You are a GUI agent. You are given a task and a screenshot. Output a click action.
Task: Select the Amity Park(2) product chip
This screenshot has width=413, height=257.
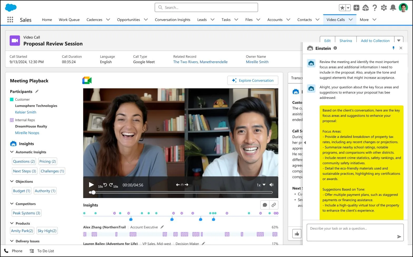pos(22,231)
